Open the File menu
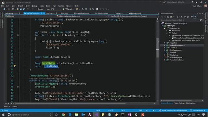The height and width of the screenshot is (117, 208). 3,6
